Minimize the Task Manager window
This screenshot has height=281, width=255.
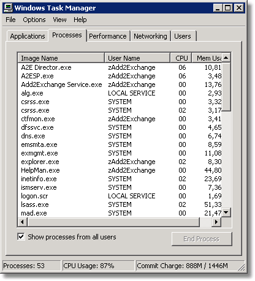pos(218,8)
